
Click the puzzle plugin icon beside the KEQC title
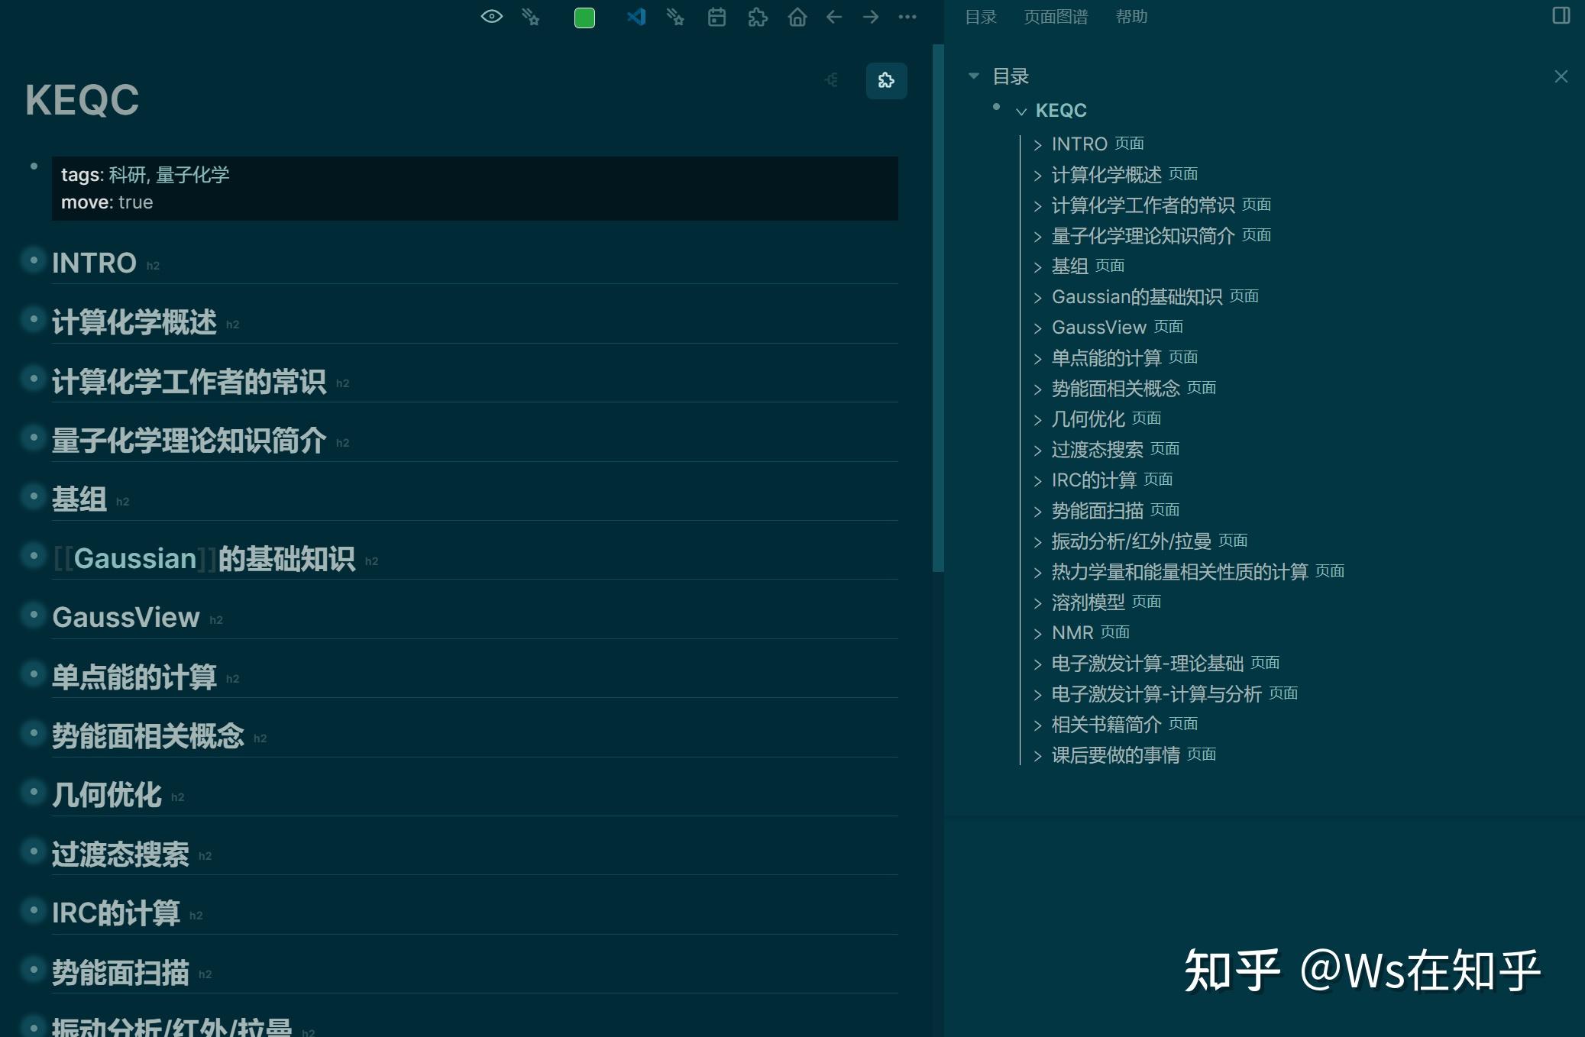click(x=886, y=80)
